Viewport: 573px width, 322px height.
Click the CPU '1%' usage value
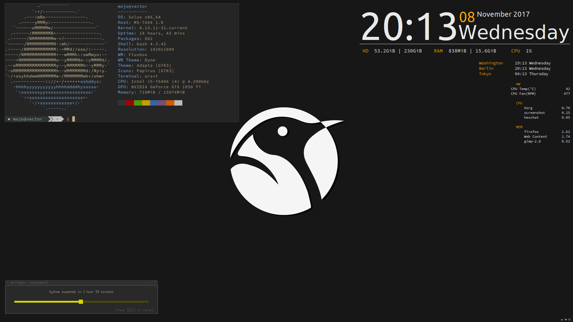(x=529, y=51)
